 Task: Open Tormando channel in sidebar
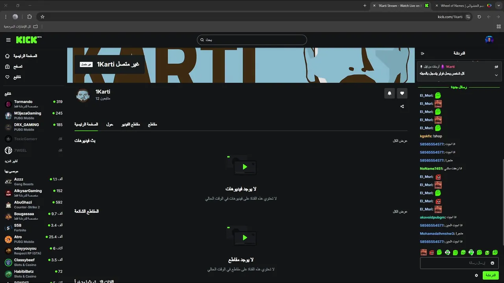[x=33, y=104]
